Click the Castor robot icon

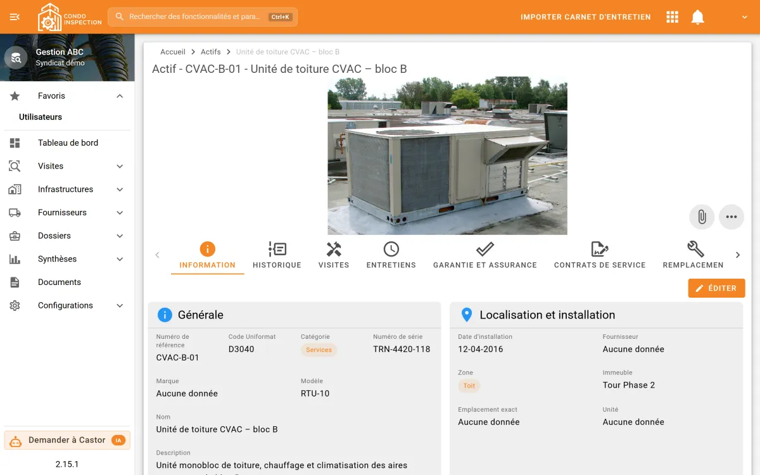point(16,441)
